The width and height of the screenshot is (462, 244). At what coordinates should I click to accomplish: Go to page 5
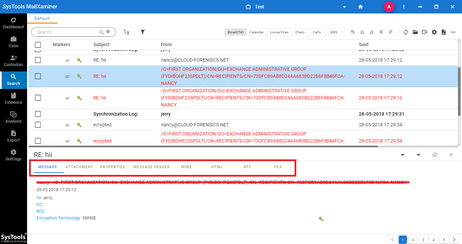click(443, 240)
